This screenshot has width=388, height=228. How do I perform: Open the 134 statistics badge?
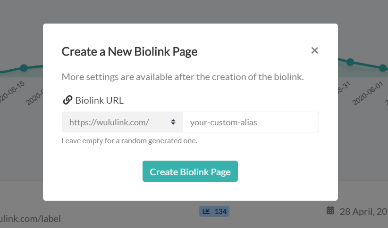(x=214, y=211)
